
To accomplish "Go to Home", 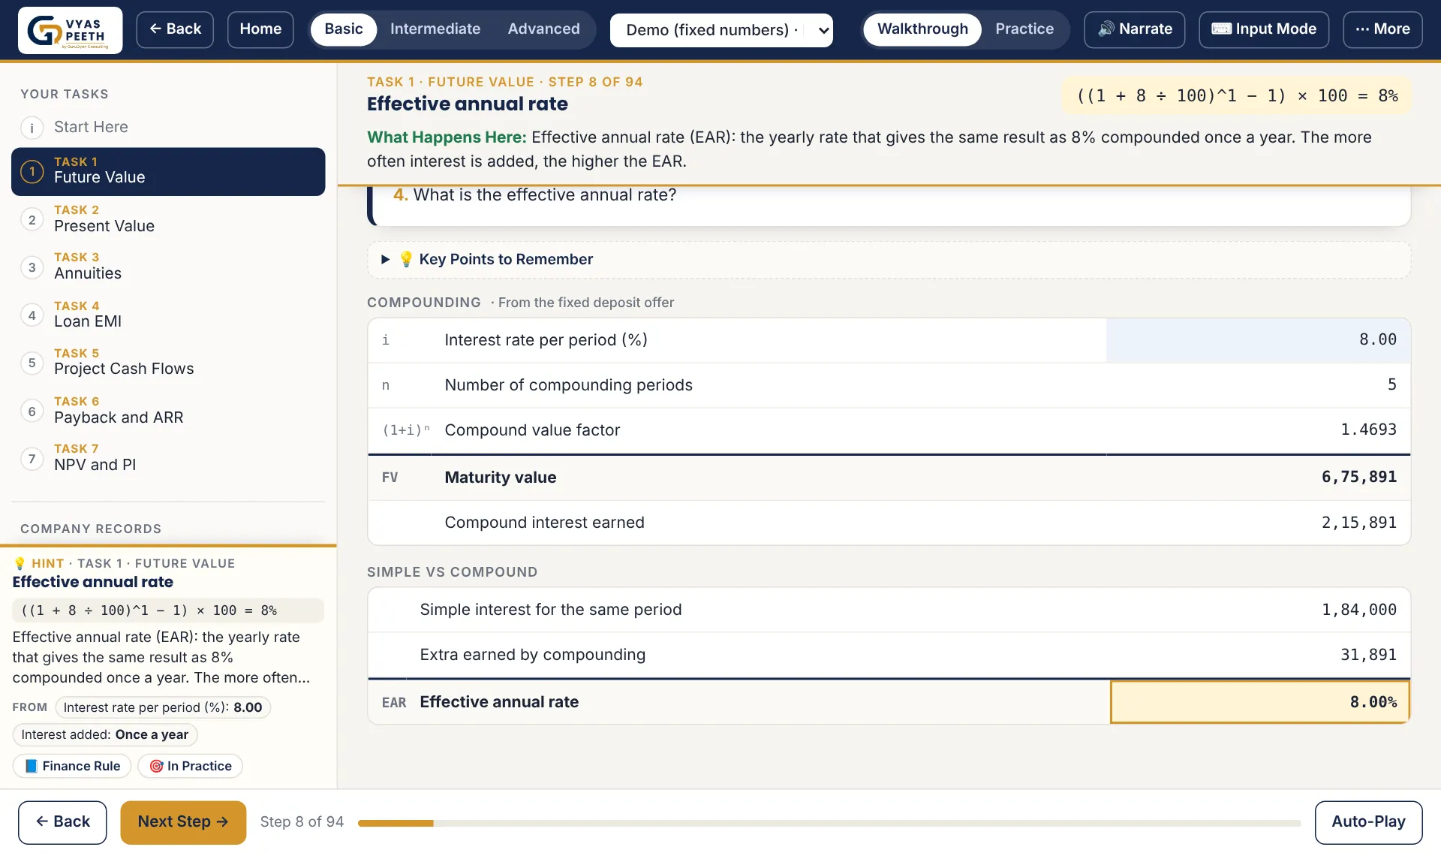I will tap(260, 29).
